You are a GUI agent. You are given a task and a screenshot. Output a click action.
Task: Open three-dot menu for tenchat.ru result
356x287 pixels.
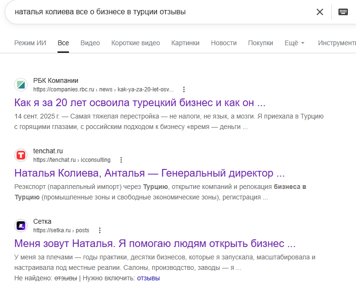[x=121, y=160]
